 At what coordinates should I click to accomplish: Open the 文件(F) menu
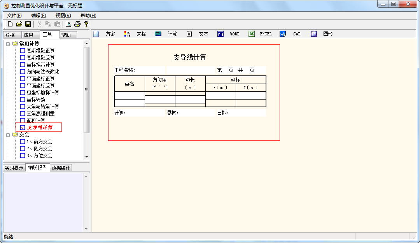point(14,16)
